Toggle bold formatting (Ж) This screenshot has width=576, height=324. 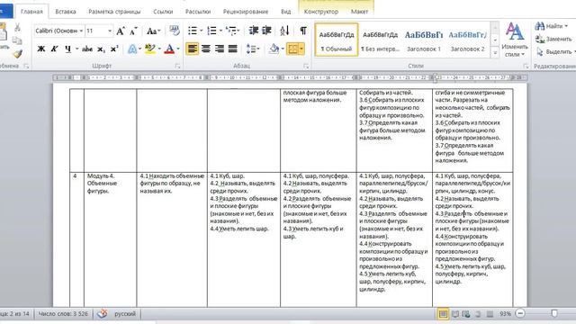tap(41, 49)
